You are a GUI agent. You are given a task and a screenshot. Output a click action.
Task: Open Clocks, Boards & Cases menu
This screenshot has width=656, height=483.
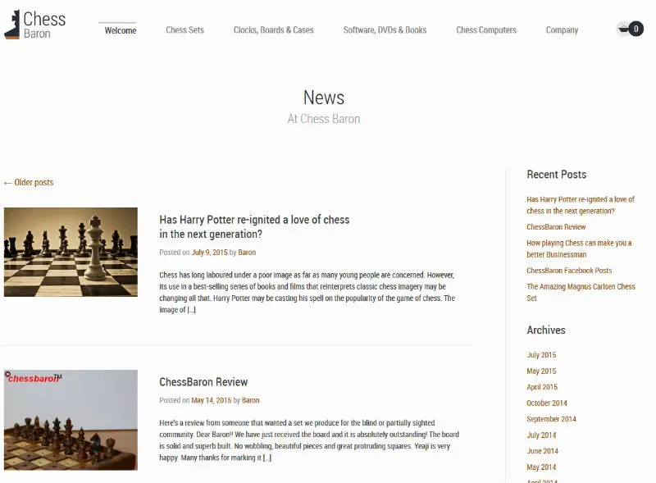[273, 30]
